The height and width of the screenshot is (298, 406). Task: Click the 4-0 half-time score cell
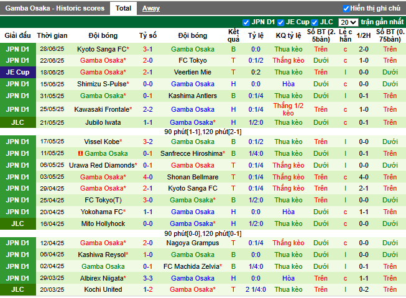click(364, 177)
